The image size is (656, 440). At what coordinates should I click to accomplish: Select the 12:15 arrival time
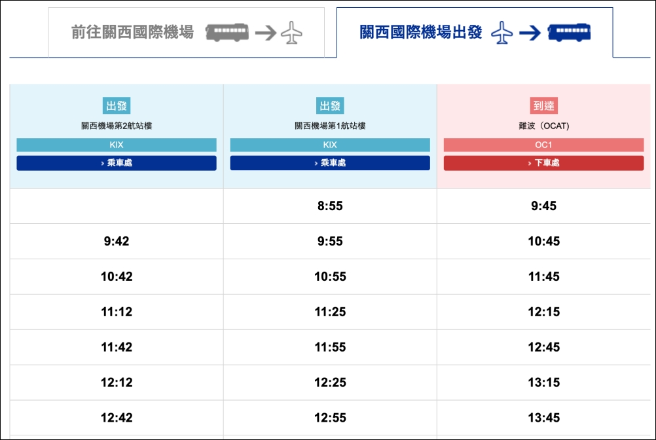point(544,312)
